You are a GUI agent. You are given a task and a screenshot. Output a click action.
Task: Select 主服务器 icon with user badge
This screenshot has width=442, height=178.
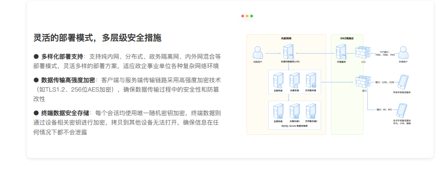click(279, 80)
